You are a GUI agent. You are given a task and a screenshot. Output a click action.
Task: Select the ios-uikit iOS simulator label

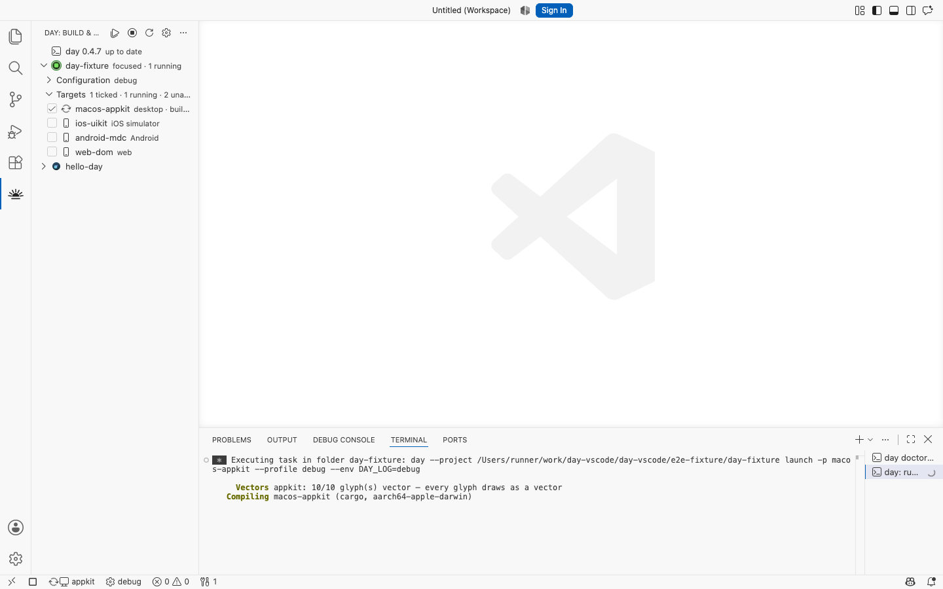click(117, 123)
